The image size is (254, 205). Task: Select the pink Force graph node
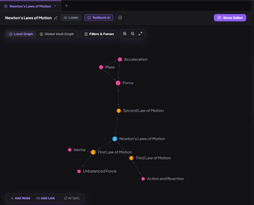click(118, 83)
